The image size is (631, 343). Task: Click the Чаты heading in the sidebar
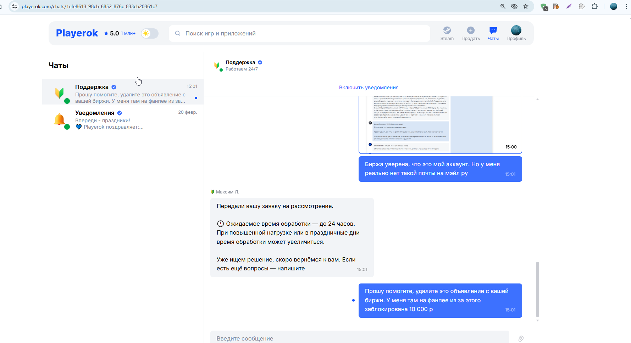59,65
